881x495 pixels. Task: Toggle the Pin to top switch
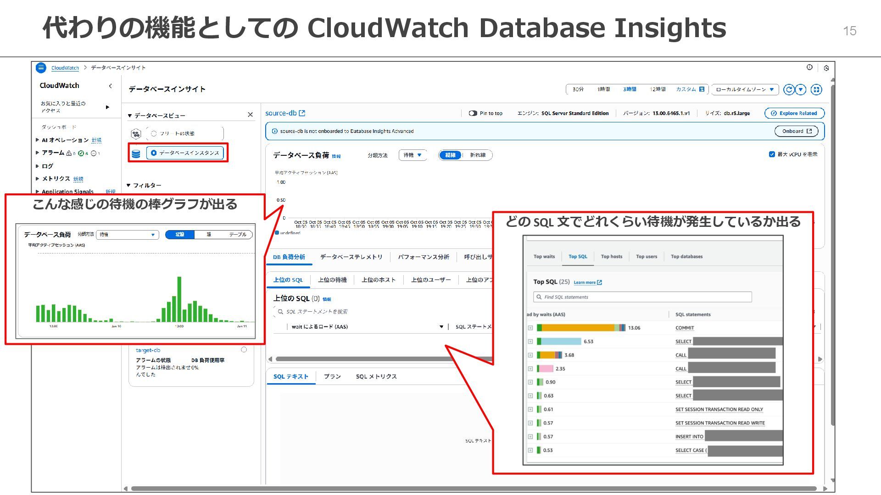(473, 113)
